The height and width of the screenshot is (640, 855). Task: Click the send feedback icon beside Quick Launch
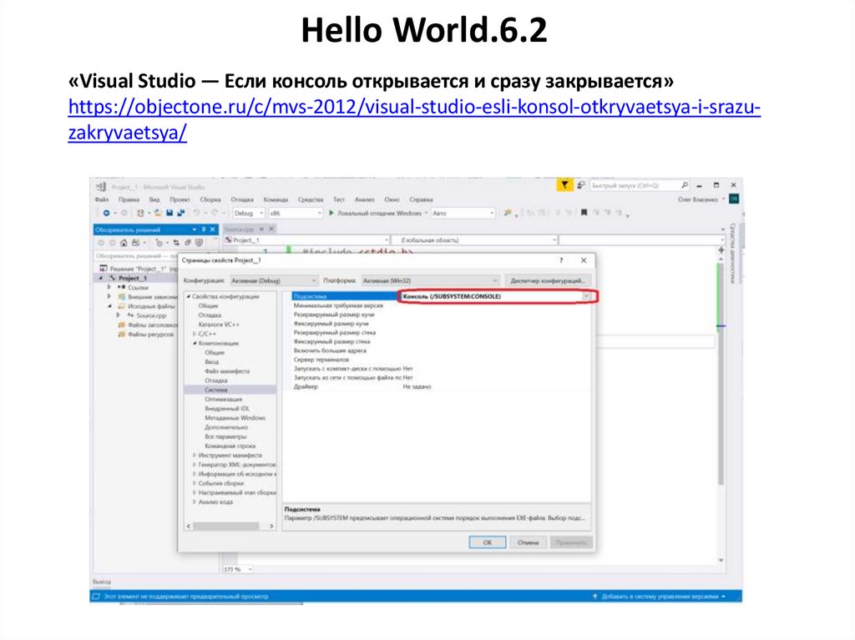581,185
